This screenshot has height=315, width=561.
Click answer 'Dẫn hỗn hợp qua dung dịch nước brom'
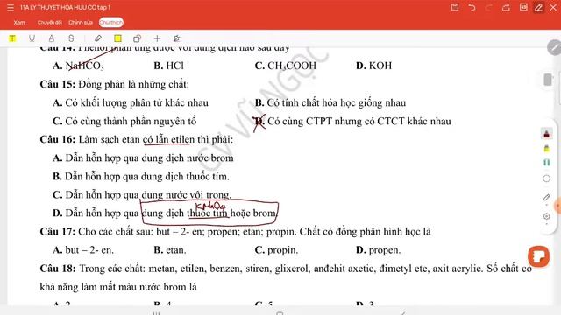[x=143, y=157]
